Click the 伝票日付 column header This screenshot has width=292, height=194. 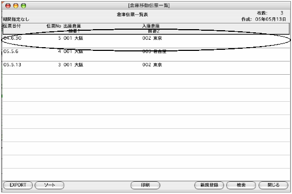click(12, 26)
